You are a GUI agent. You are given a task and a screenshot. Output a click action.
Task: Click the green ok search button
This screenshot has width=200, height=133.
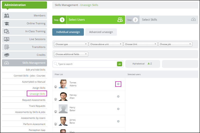click(x=119, y=64)
